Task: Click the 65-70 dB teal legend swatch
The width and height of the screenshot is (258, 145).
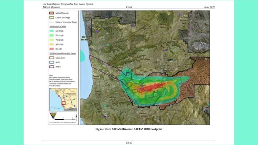Action: [52, 31]
